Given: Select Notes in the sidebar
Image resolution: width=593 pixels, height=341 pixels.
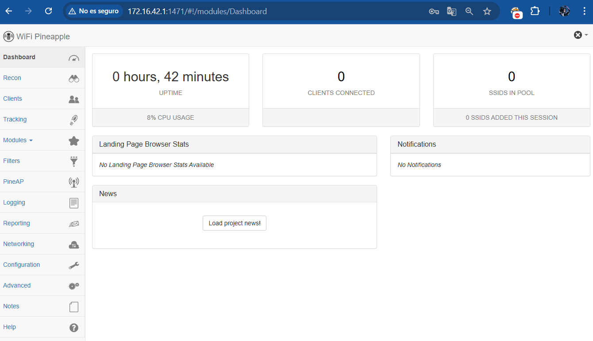Looking at the screenshot, I should pyautogui.click(x=11, y=306).
